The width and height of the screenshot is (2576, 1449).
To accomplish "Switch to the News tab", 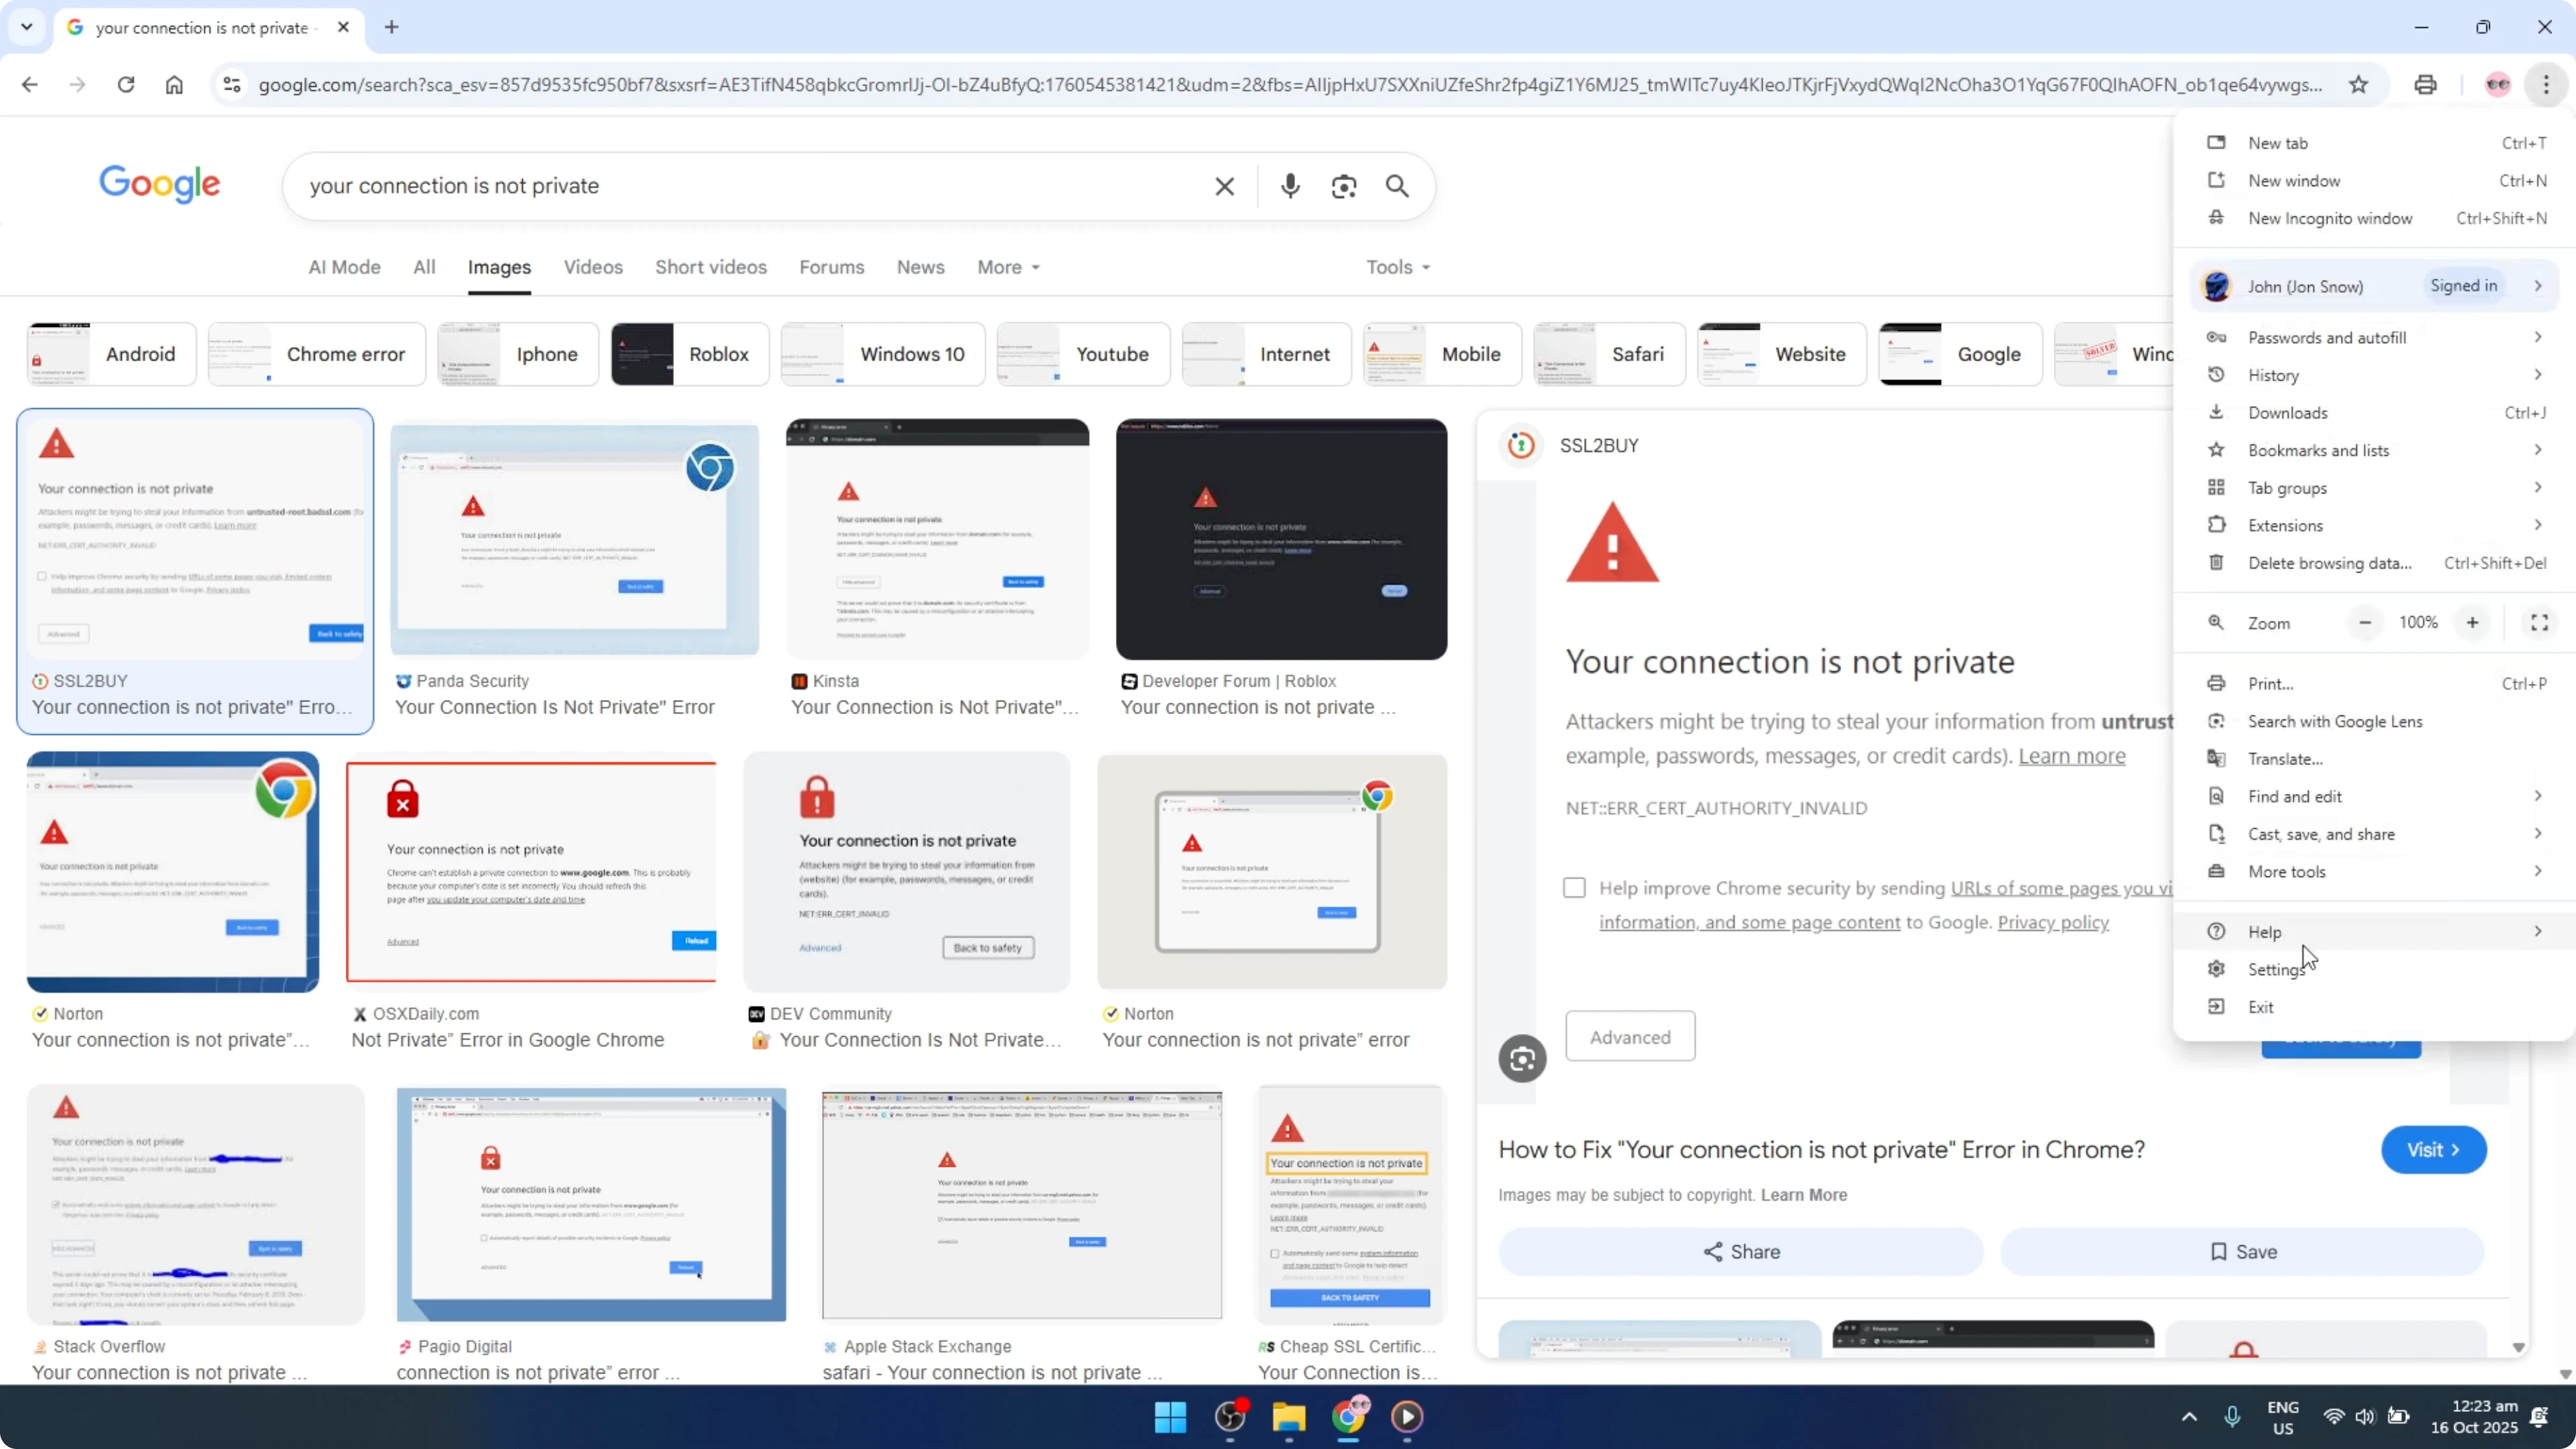I will [920, 267].
